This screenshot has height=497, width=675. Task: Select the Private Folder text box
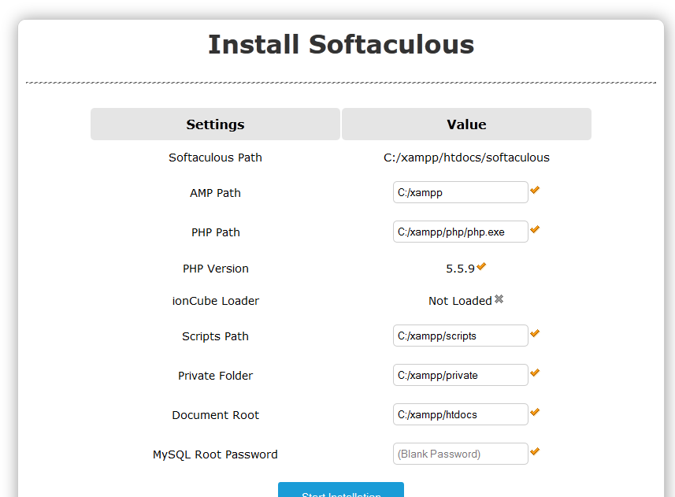tap(460, 375)
